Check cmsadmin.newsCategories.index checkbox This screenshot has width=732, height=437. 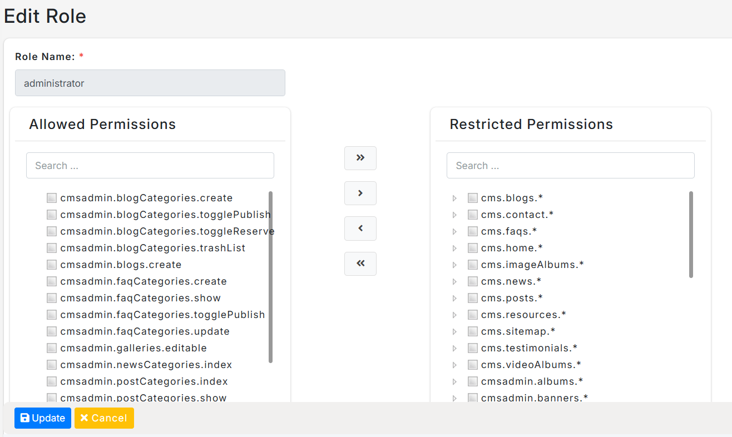click(52, 365)
